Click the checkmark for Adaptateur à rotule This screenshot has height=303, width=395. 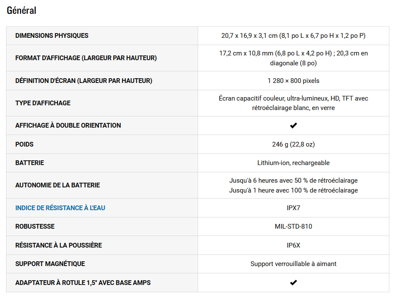click(x=293, y=283)
